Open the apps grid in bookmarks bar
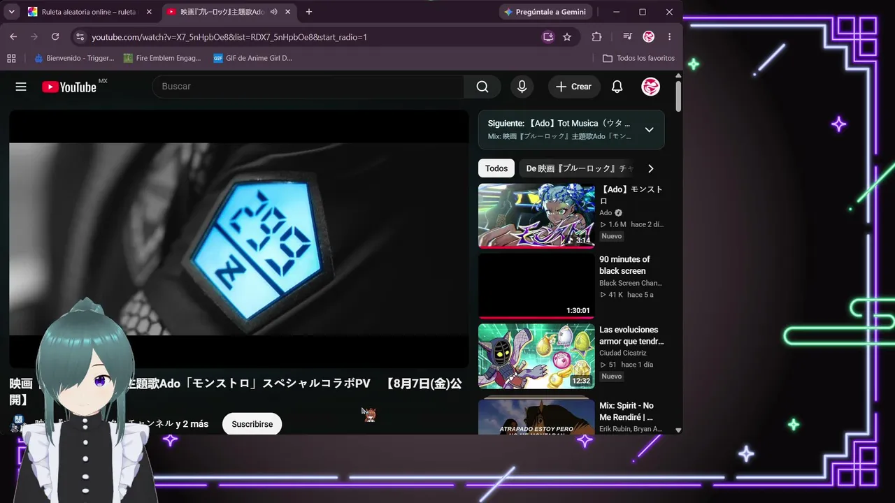Viewport: 895px width, 503px height. coord(11,58)
